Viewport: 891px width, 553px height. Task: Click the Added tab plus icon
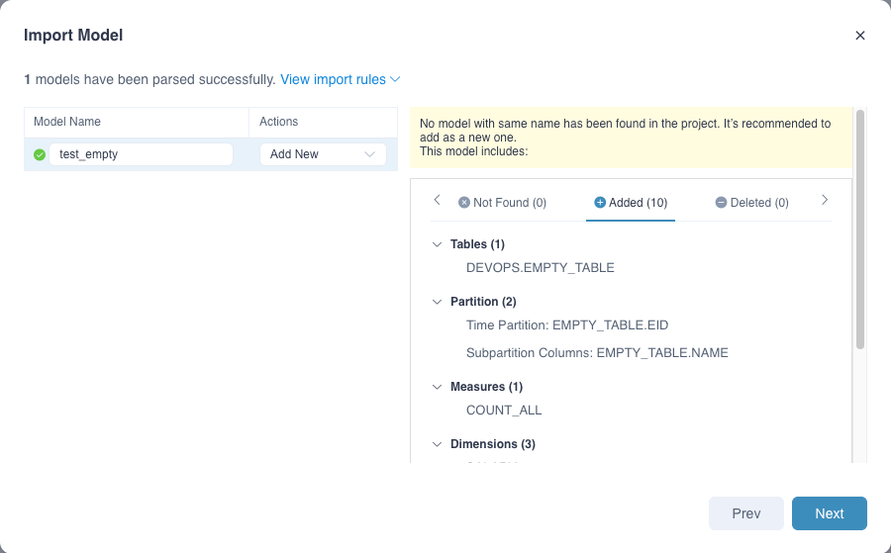tap(599, 203)
